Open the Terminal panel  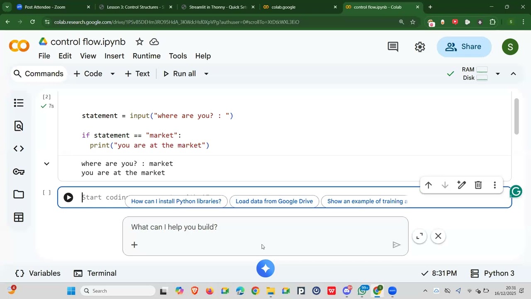tap(95, 273)
